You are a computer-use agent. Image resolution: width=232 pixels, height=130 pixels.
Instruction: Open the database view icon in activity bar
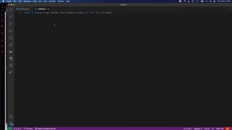(11, 65)
